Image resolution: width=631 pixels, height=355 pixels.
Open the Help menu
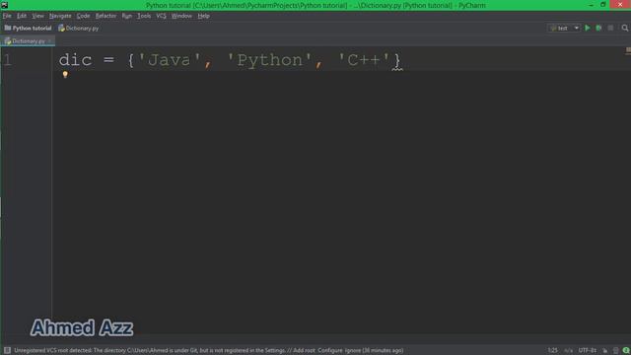click(204, 16)
